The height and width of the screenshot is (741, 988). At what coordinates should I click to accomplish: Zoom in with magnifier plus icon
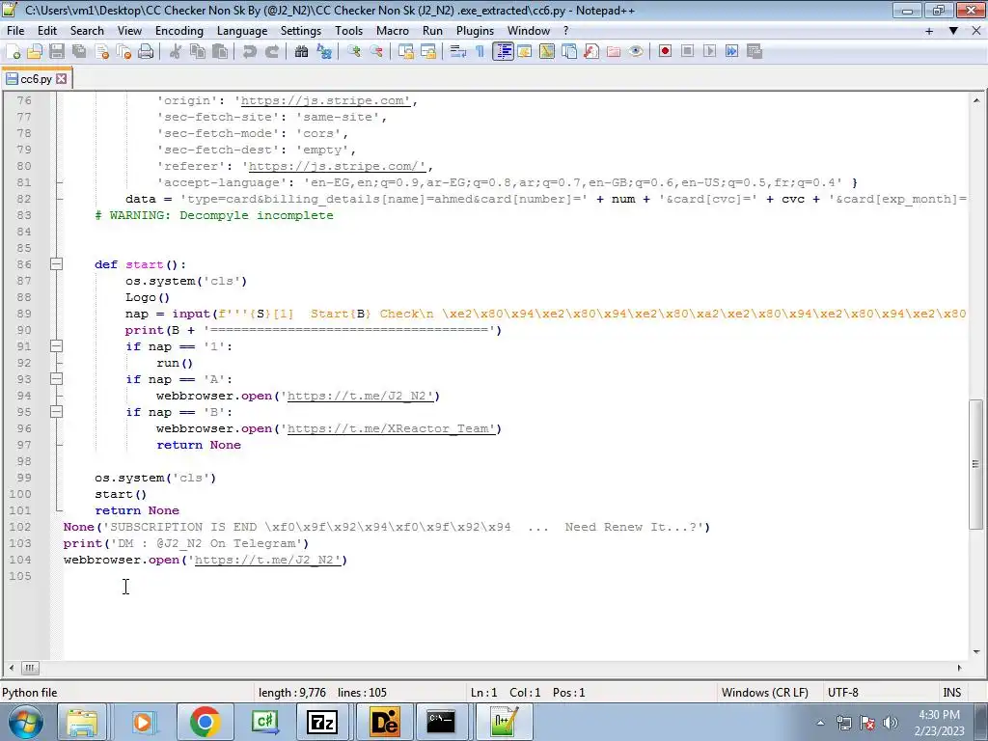tap(353, 52)
